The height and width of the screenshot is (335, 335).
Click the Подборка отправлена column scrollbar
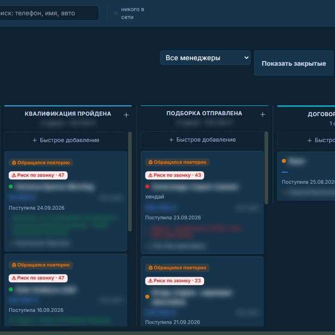click(266, 168)
